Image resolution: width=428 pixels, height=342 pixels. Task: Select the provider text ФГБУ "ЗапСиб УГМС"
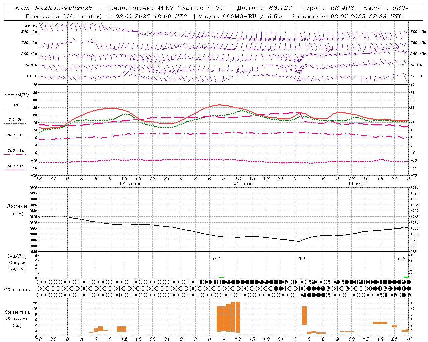[192, 8]
